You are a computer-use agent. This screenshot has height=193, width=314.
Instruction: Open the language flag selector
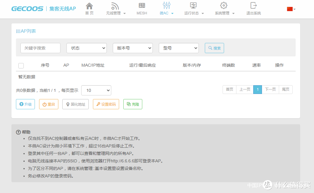291,9
